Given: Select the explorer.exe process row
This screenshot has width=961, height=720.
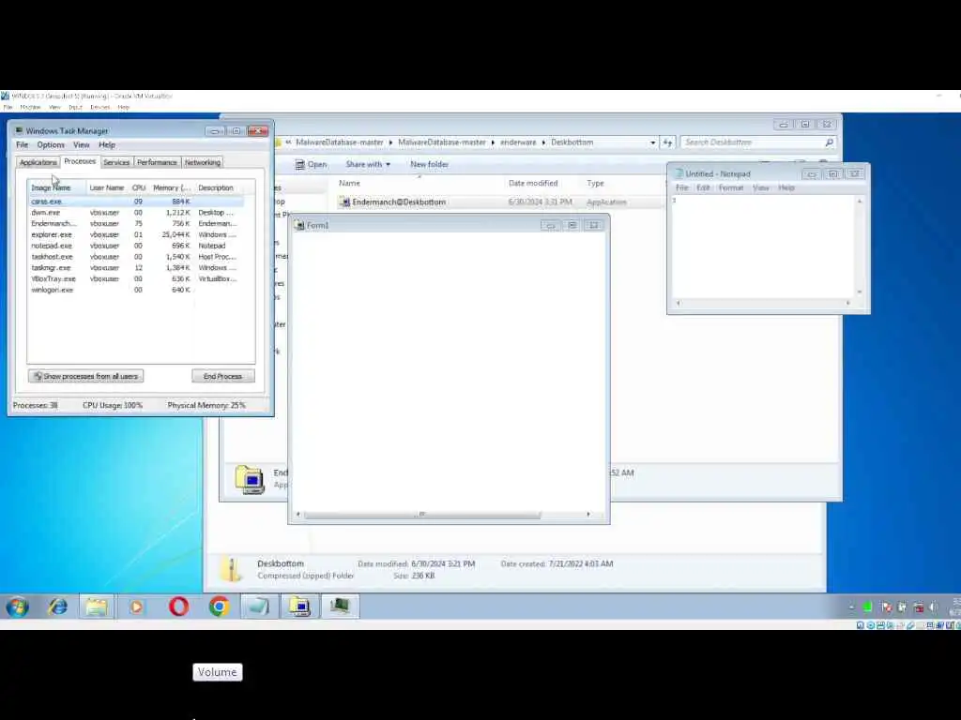Looking at the screenshot, I should point(136,234).
